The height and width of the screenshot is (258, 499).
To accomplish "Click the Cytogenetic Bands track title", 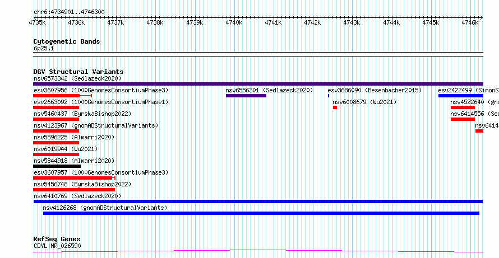I will pos(67,41).
